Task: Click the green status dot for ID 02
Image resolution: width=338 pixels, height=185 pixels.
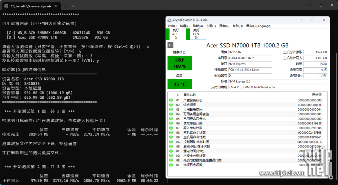Action: [171, 105]
